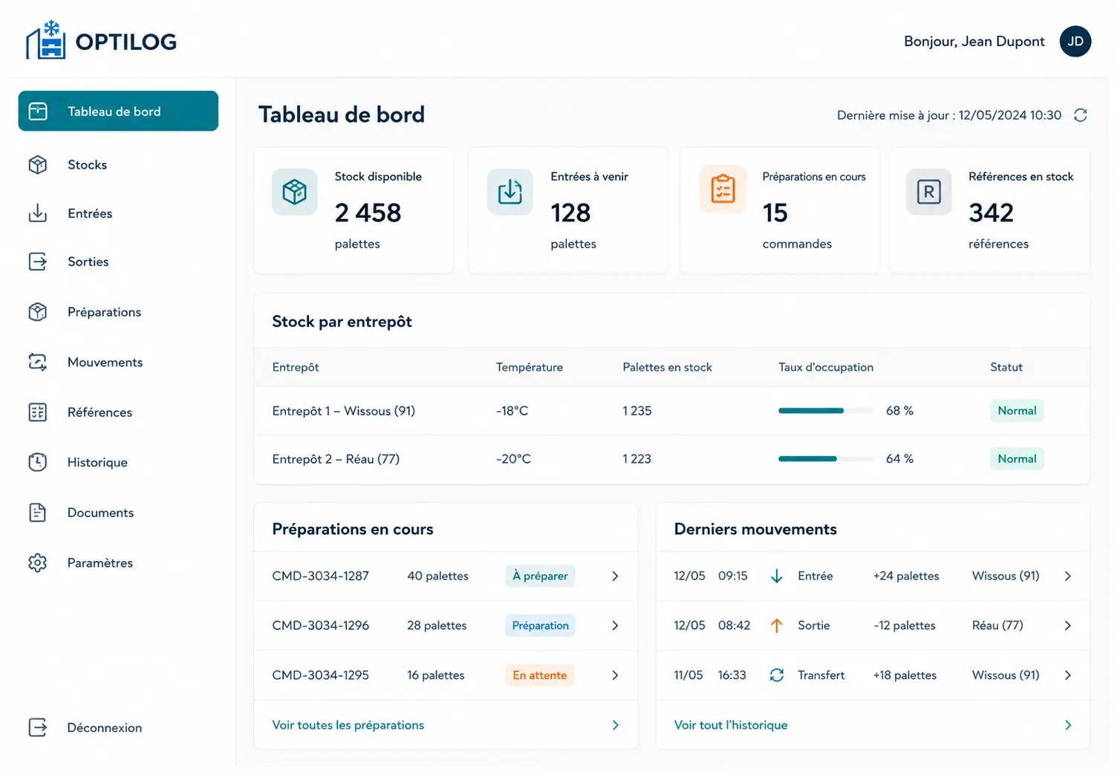Click the refresh icon beside last update time
This screenshot has width=1120, height=775.
(x=1081, y=115)
